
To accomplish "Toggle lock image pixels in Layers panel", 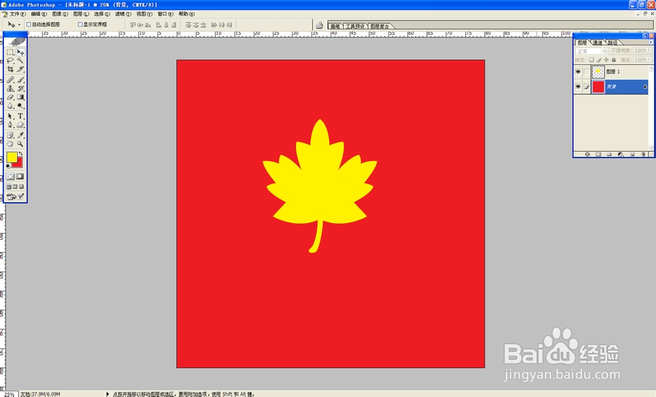I will tap(599, 60).
